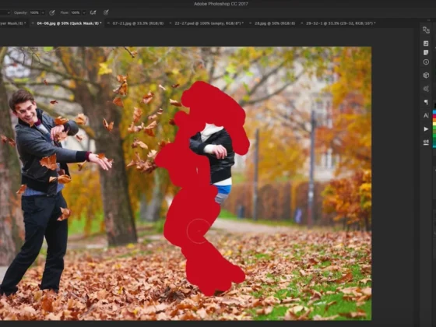Click the Opacity 100% value field
436x327 pixels.
(34, 12)
